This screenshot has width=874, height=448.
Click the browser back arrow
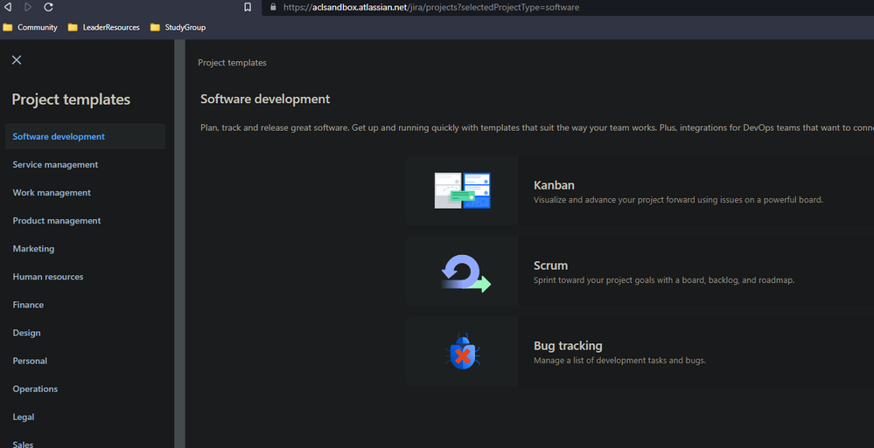point(8,7)
